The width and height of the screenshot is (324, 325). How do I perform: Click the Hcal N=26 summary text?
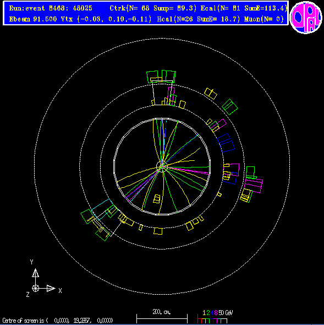pyautogui.click(x=199, y=19)
